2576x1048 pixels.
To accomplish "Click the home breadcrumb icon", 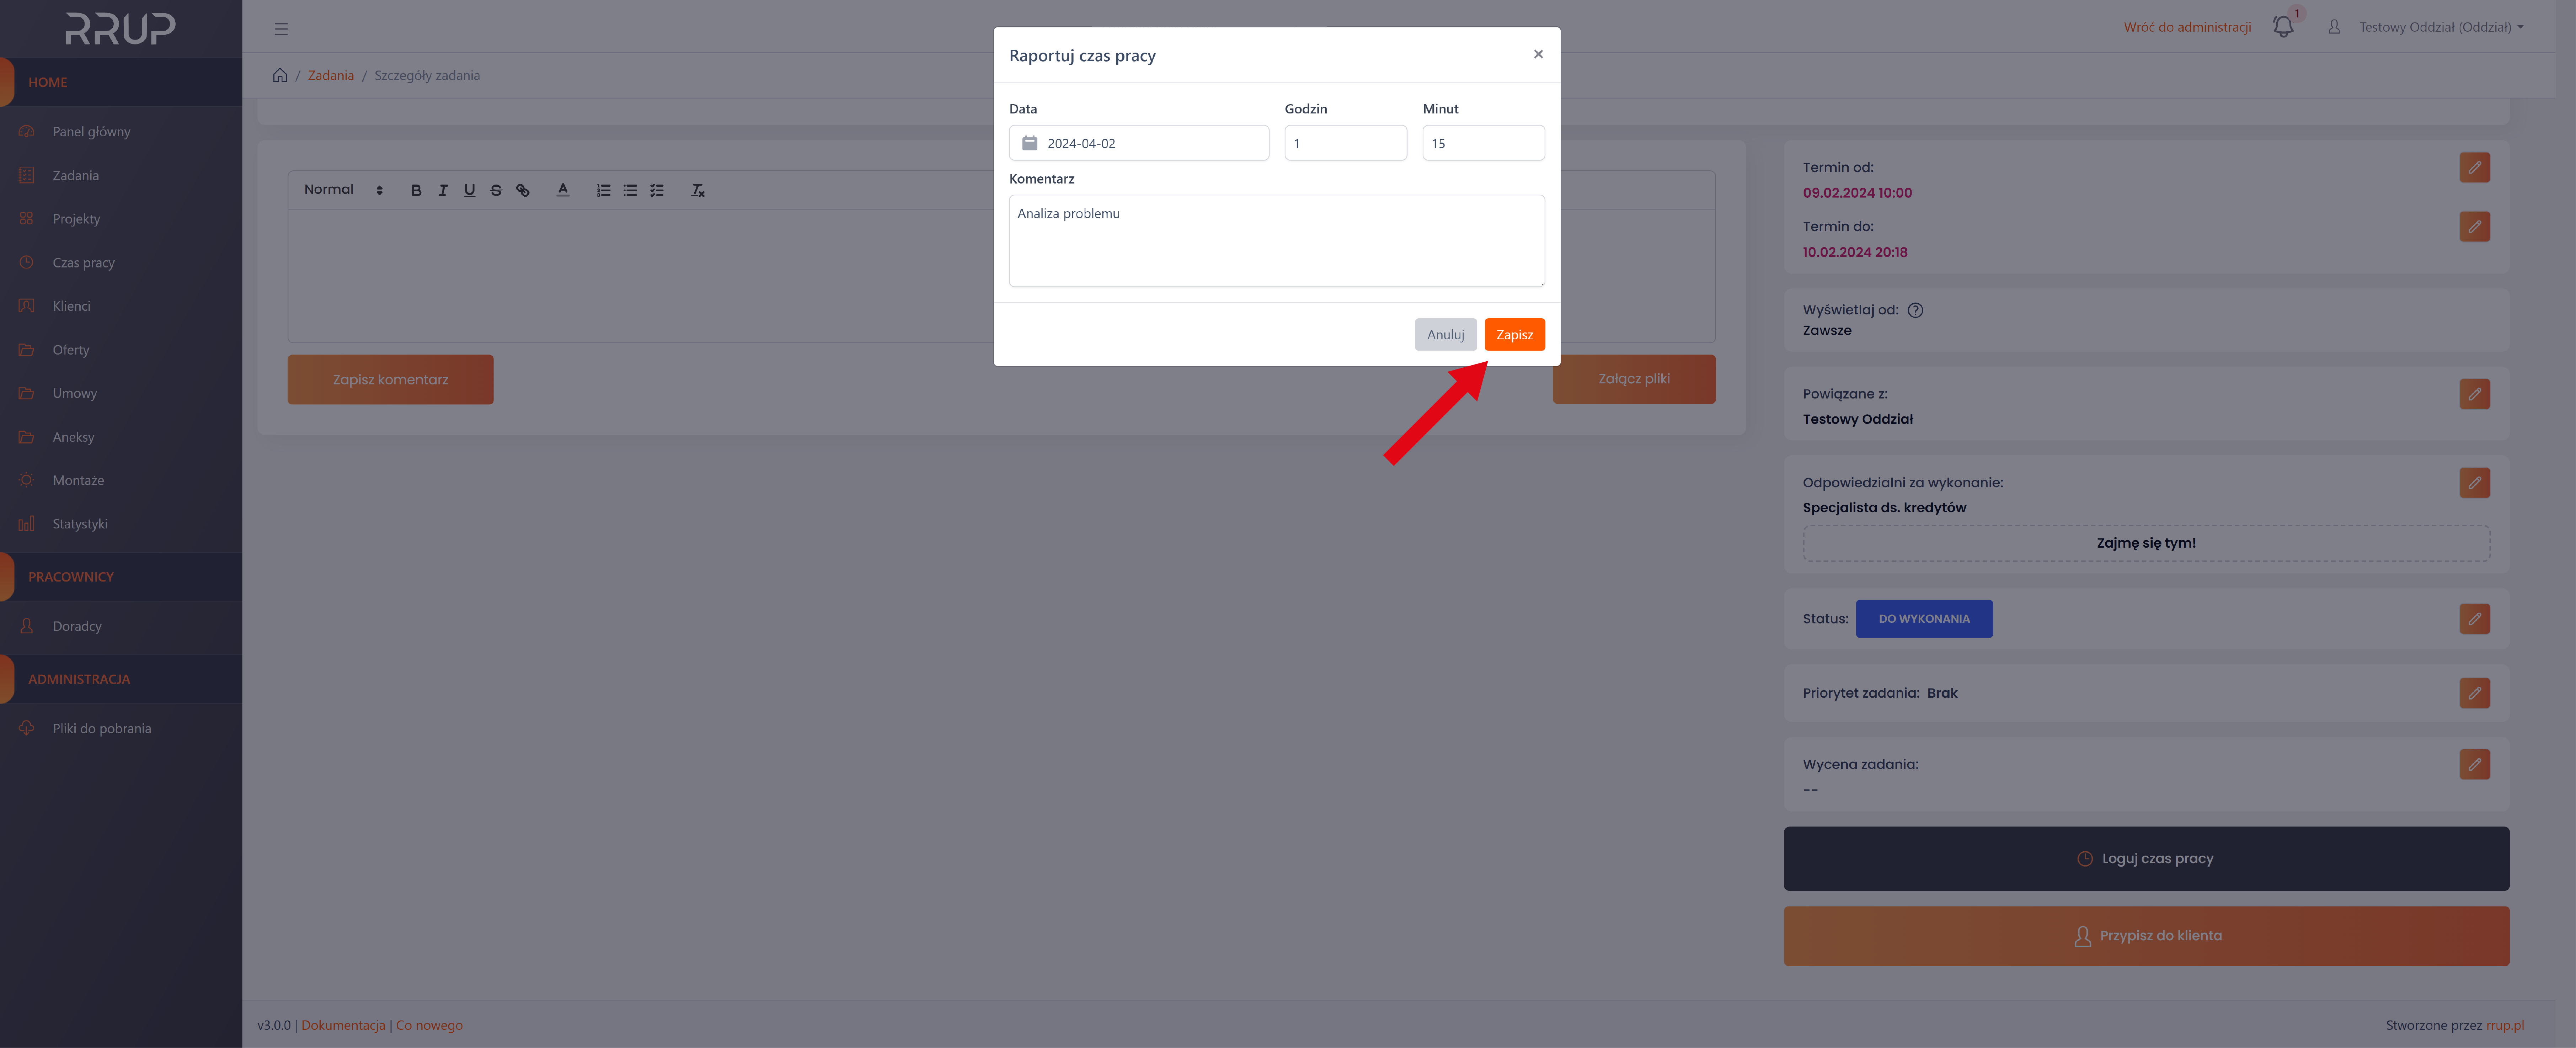I will coord(280,75).
